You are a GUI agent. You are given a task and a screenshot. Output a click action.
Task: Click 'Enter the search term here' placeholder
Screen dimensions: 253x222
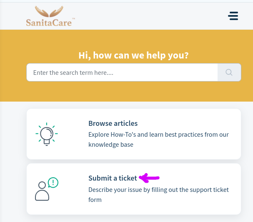point(73,72)
